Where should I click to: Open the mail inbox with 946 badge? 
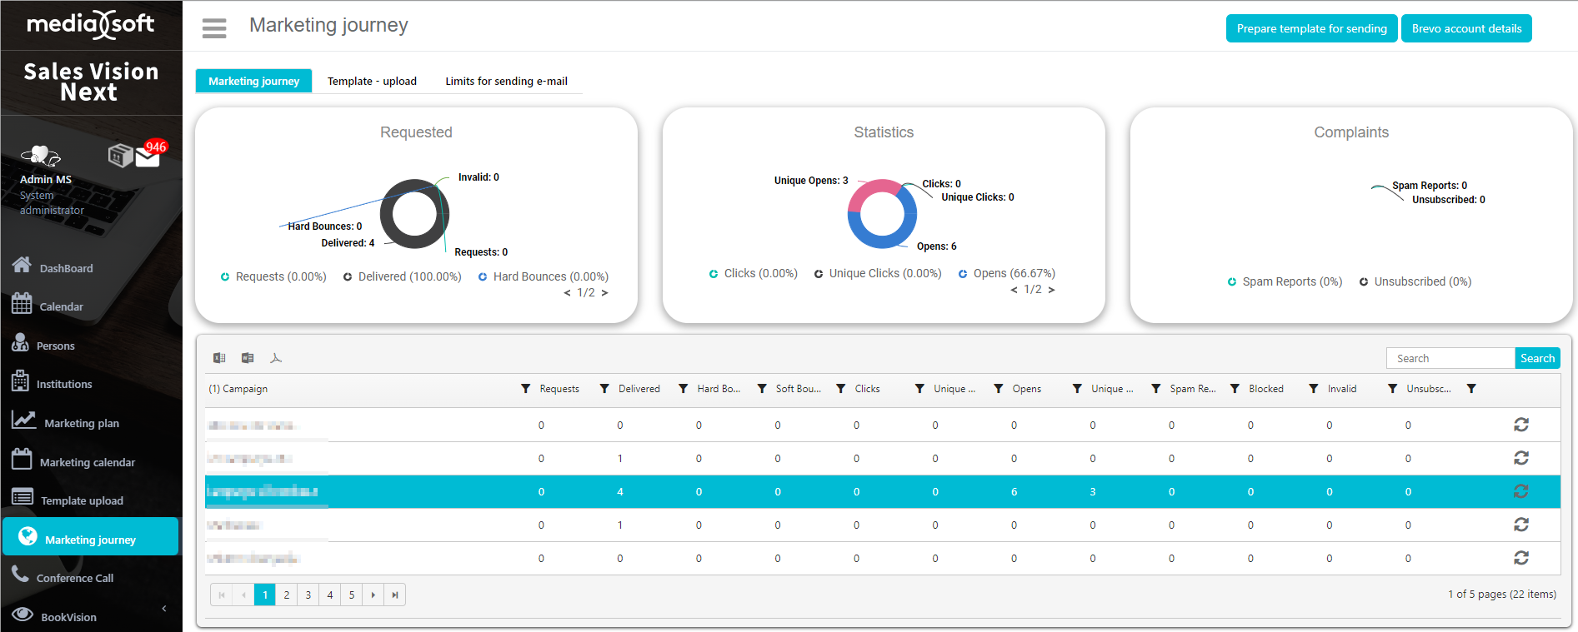point(148,156)
